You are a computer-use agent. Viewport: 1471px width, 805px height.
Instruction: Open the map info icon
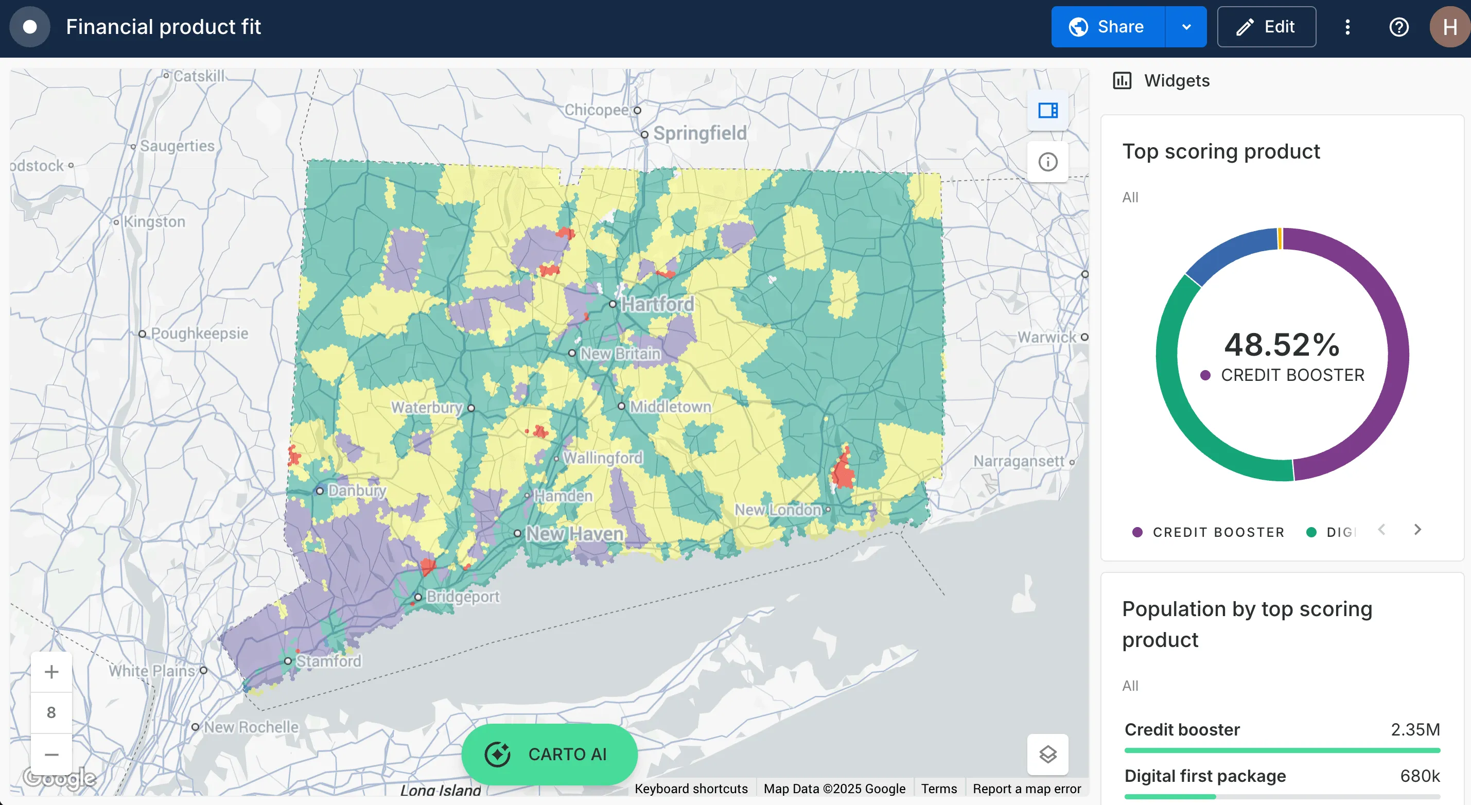(1047, 162)
